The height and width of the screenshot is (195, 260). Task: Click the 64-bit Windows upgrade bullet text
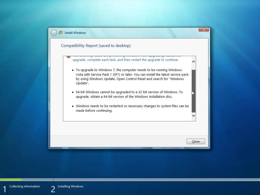[129, 94]
